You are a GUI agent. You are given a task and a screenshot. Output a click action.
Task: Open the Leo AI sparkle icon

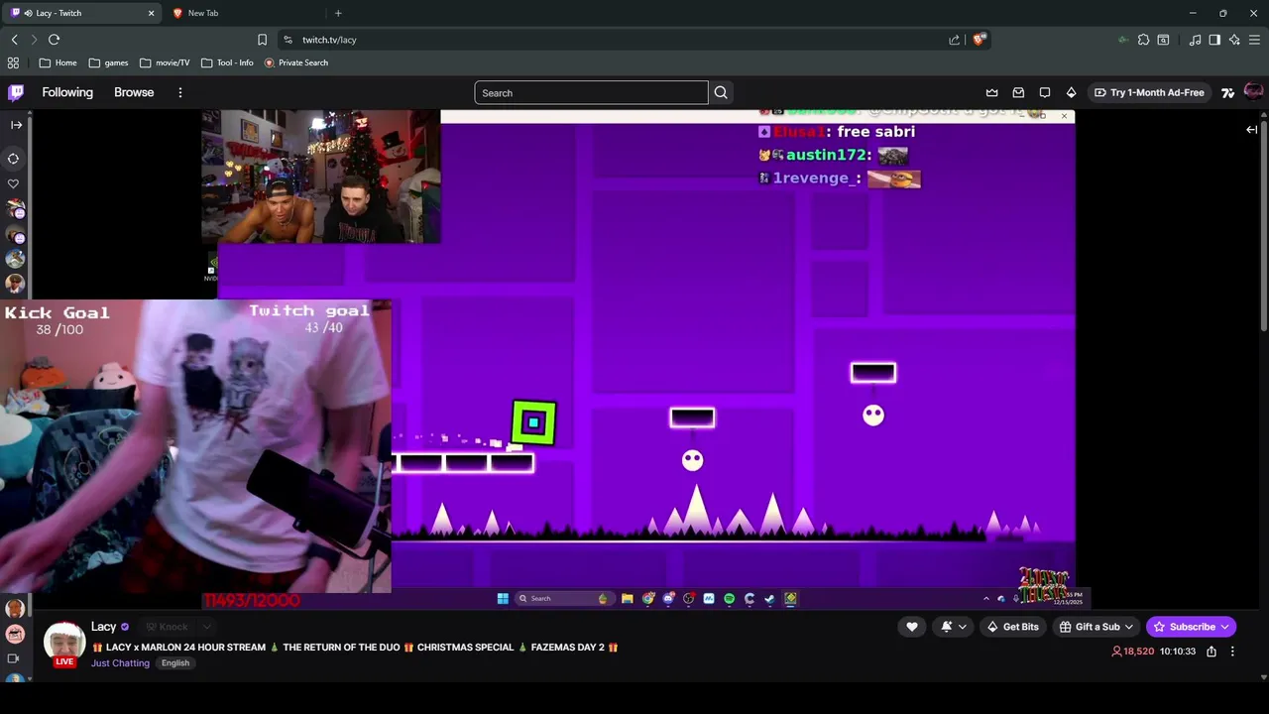pos(1234,40)
